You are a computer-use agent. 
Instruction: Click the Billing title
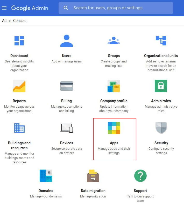tap(67, 101)
